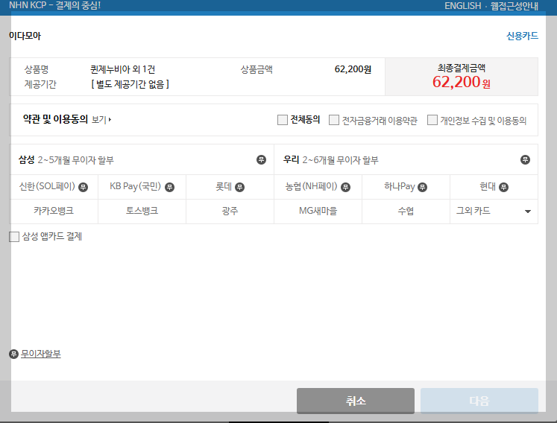
Task: Check the 전체동의 agree-all checkbox
Action: click(x=283, y=120)
